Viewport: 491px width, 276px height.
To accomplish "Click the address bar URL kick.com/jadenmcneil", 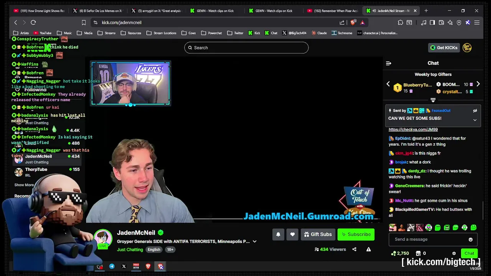I will [x=122, y=23].
